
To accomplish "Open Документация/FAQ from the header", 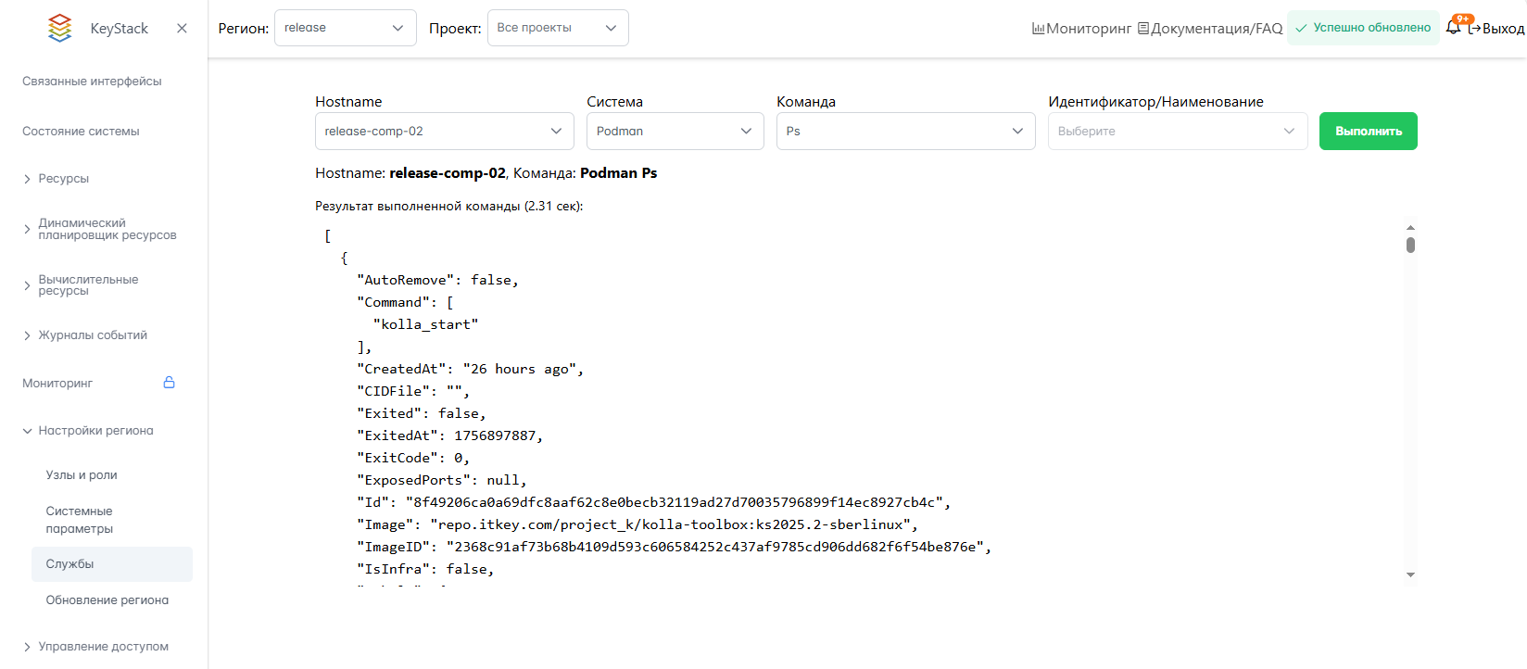I will [x=1209, y=29].
